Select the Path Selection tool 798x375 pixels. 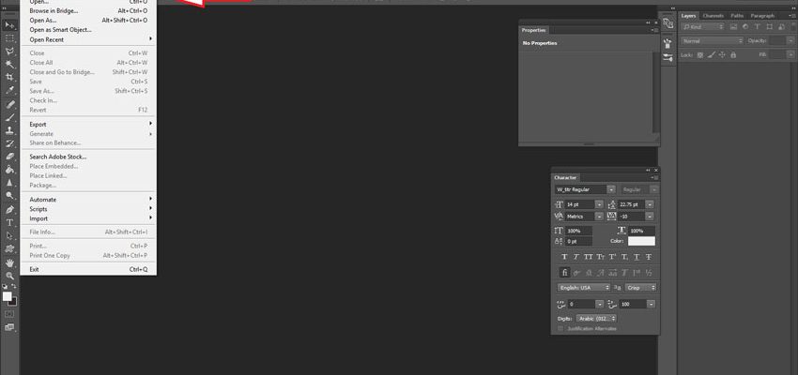pyautogui.click(x=9, y=235)
